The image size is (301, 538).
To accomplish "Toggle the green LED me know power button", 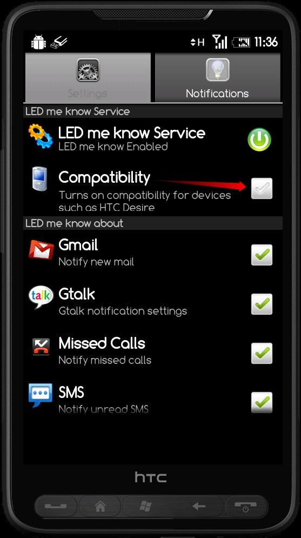I will (x=259, y=140).
